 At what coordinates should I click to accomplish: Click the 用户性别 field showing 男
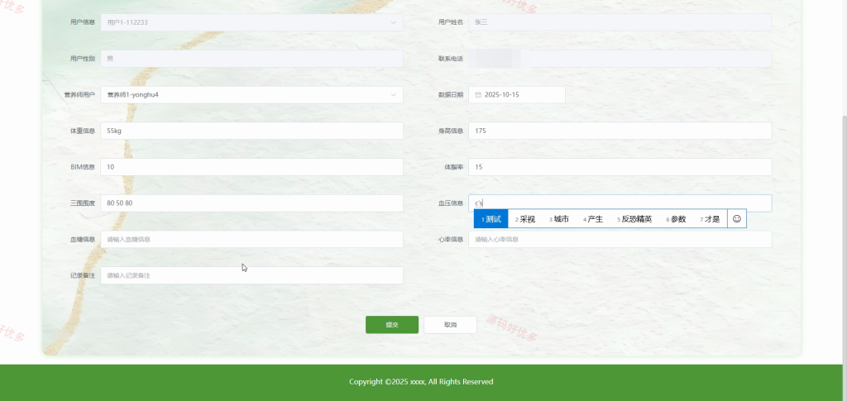[251, 59]
